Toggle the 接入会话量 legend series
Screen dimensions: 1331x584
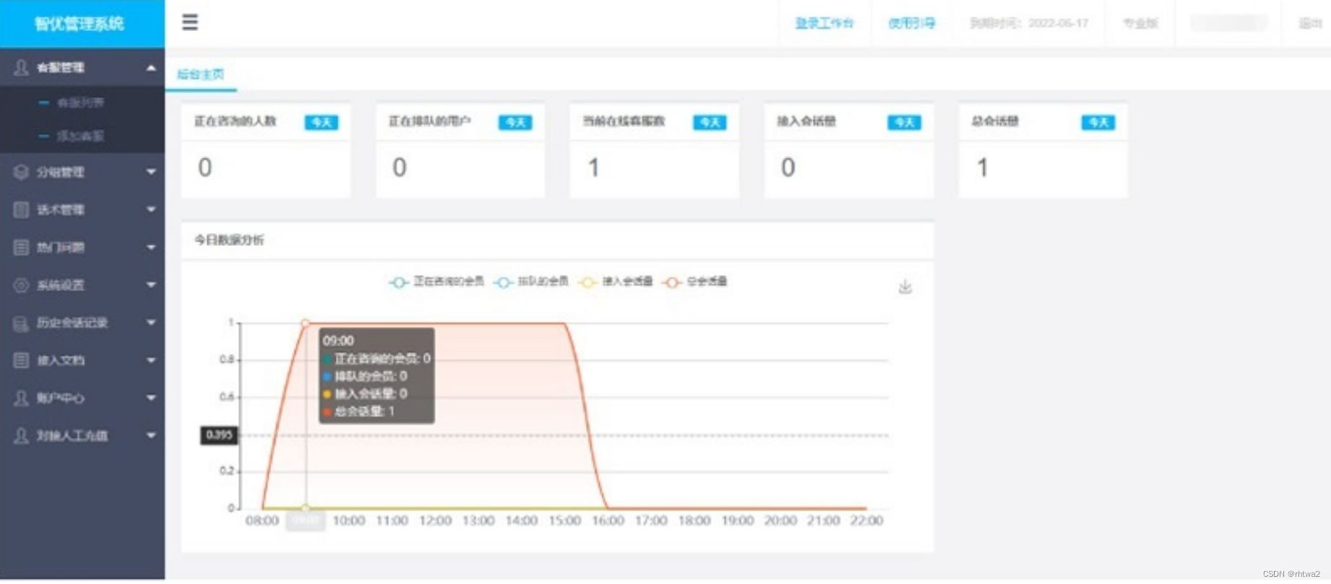click(x=615, y=282)
